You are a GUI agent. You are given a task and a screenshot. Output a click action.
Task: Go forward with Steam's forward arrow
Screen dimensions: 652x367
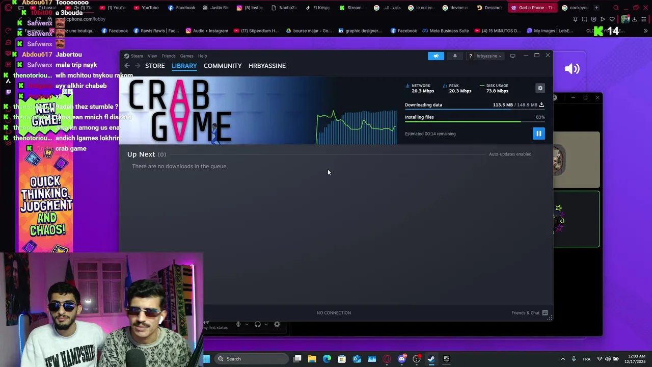138,66
